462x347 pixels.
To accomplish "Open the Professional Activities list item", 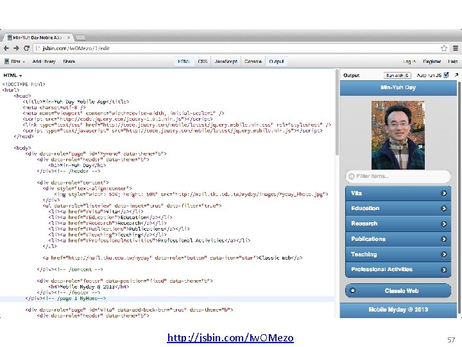I will [x=398, y=270].
